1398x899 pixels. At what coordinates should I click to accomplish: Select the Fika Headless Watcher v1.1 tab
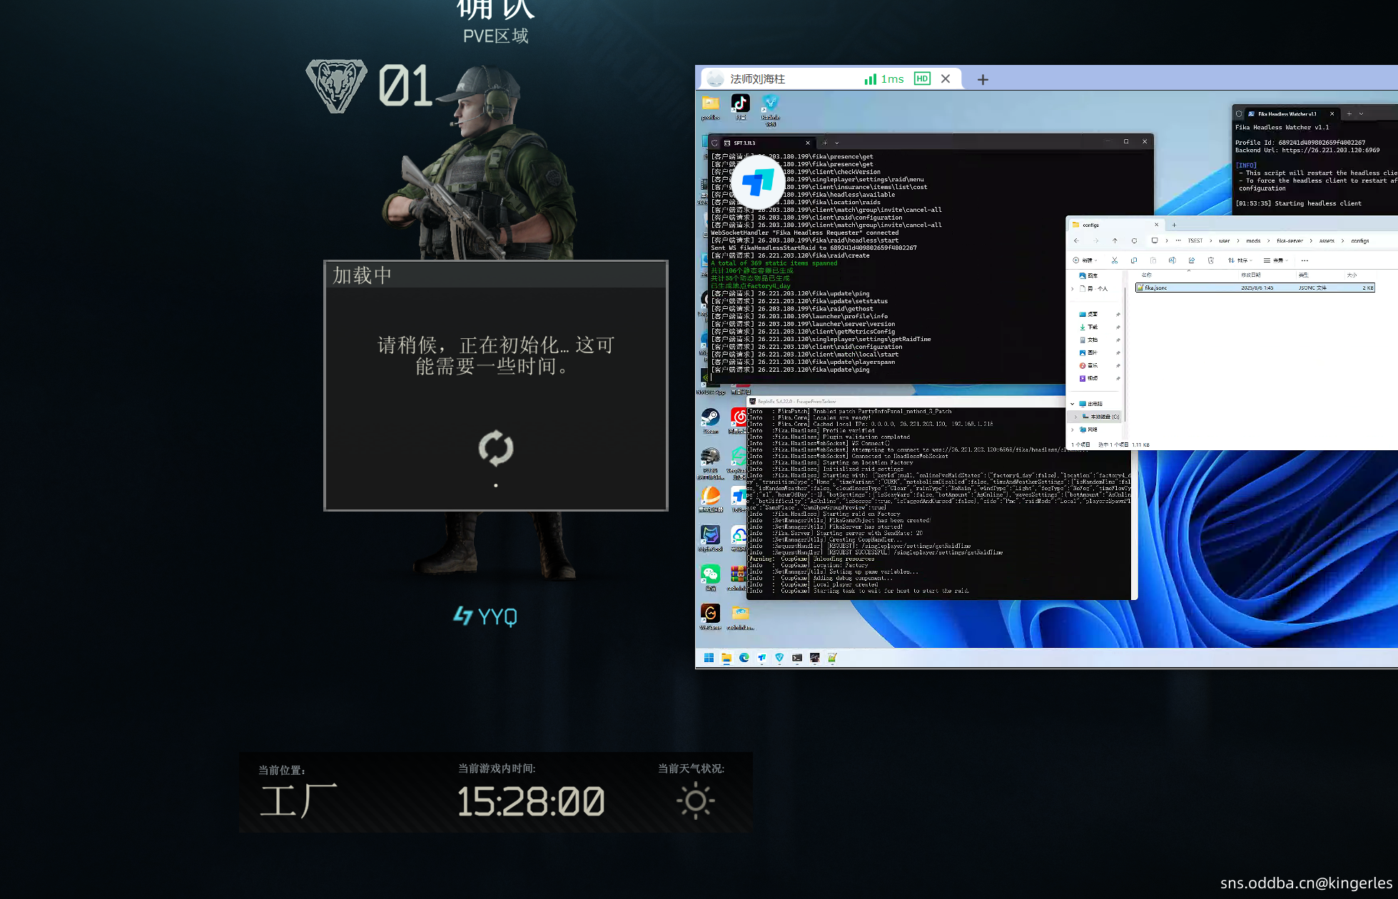(1292, 113)
